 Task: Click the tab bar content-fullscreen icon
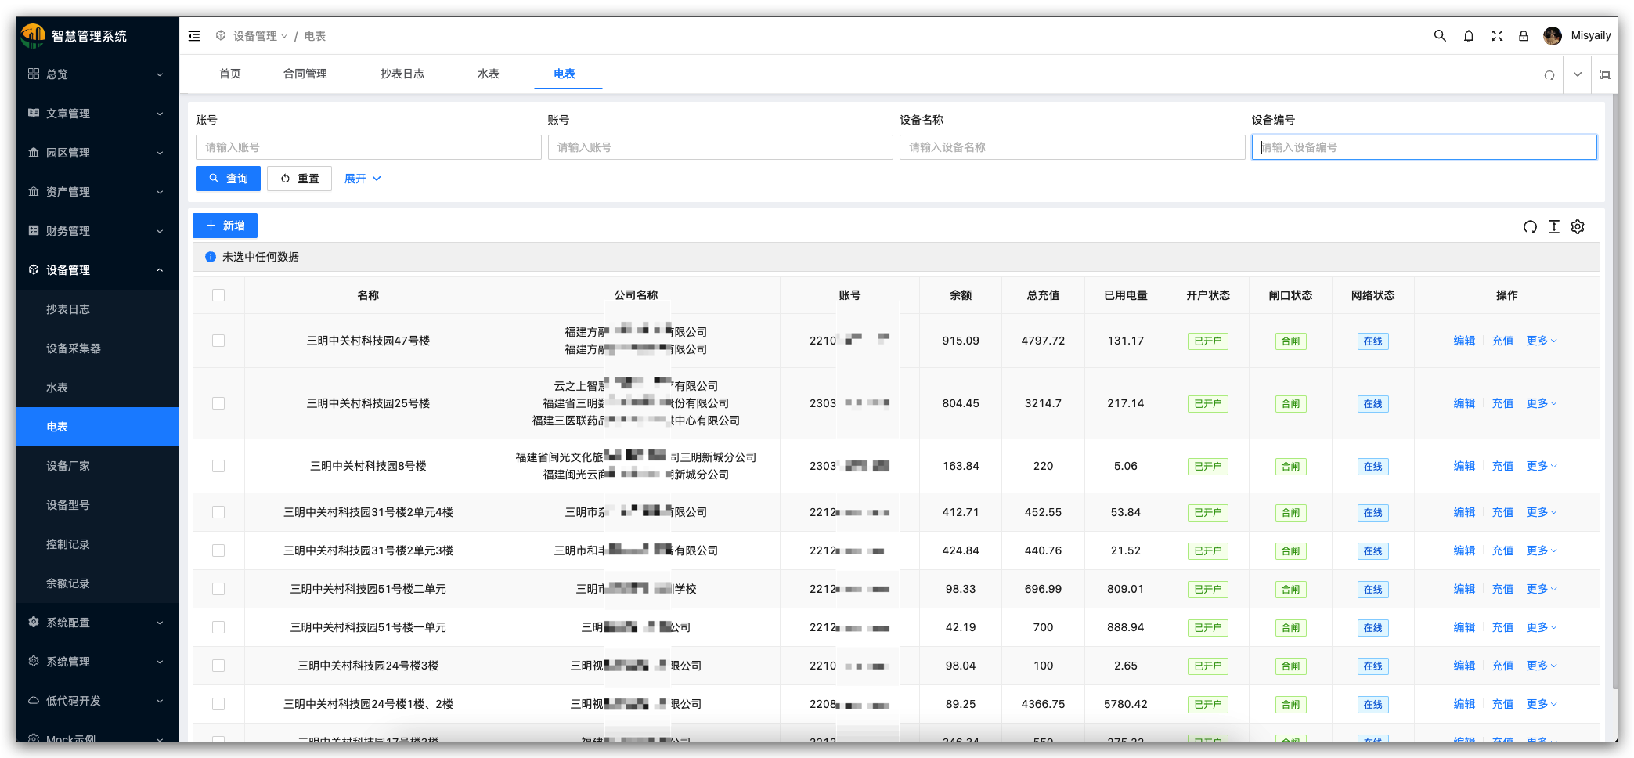tap(1606, 74)
